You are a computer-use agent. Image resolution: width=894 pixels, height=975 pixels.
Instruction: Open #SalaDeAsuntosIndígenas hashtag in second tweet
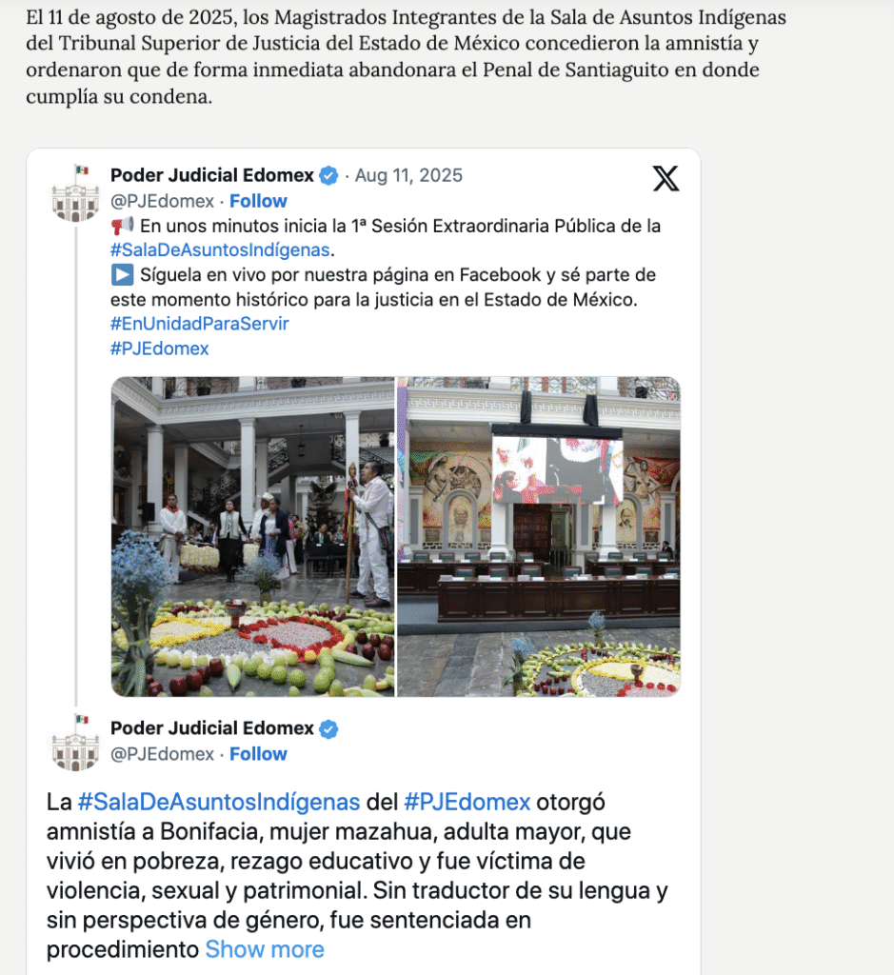coord(219,802)
